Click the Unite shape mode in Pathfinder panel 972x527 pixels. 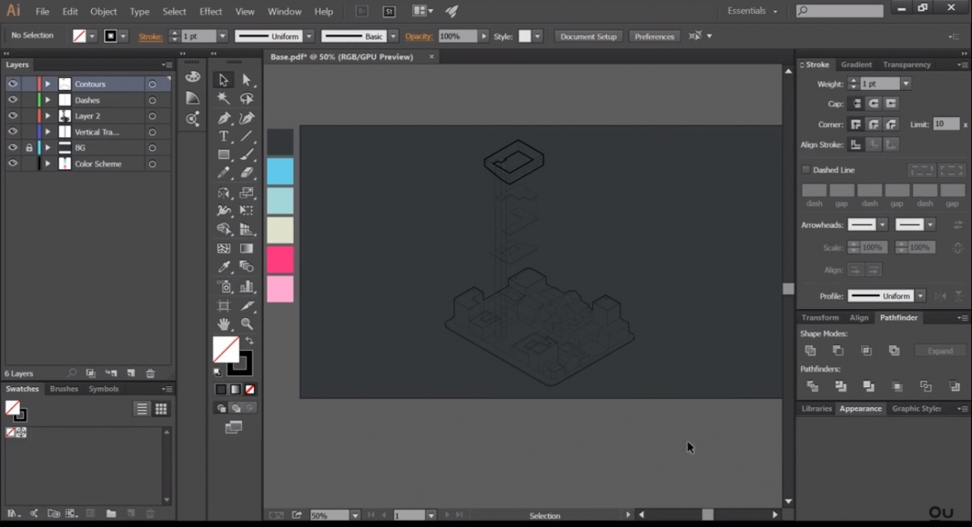point(812,350)
